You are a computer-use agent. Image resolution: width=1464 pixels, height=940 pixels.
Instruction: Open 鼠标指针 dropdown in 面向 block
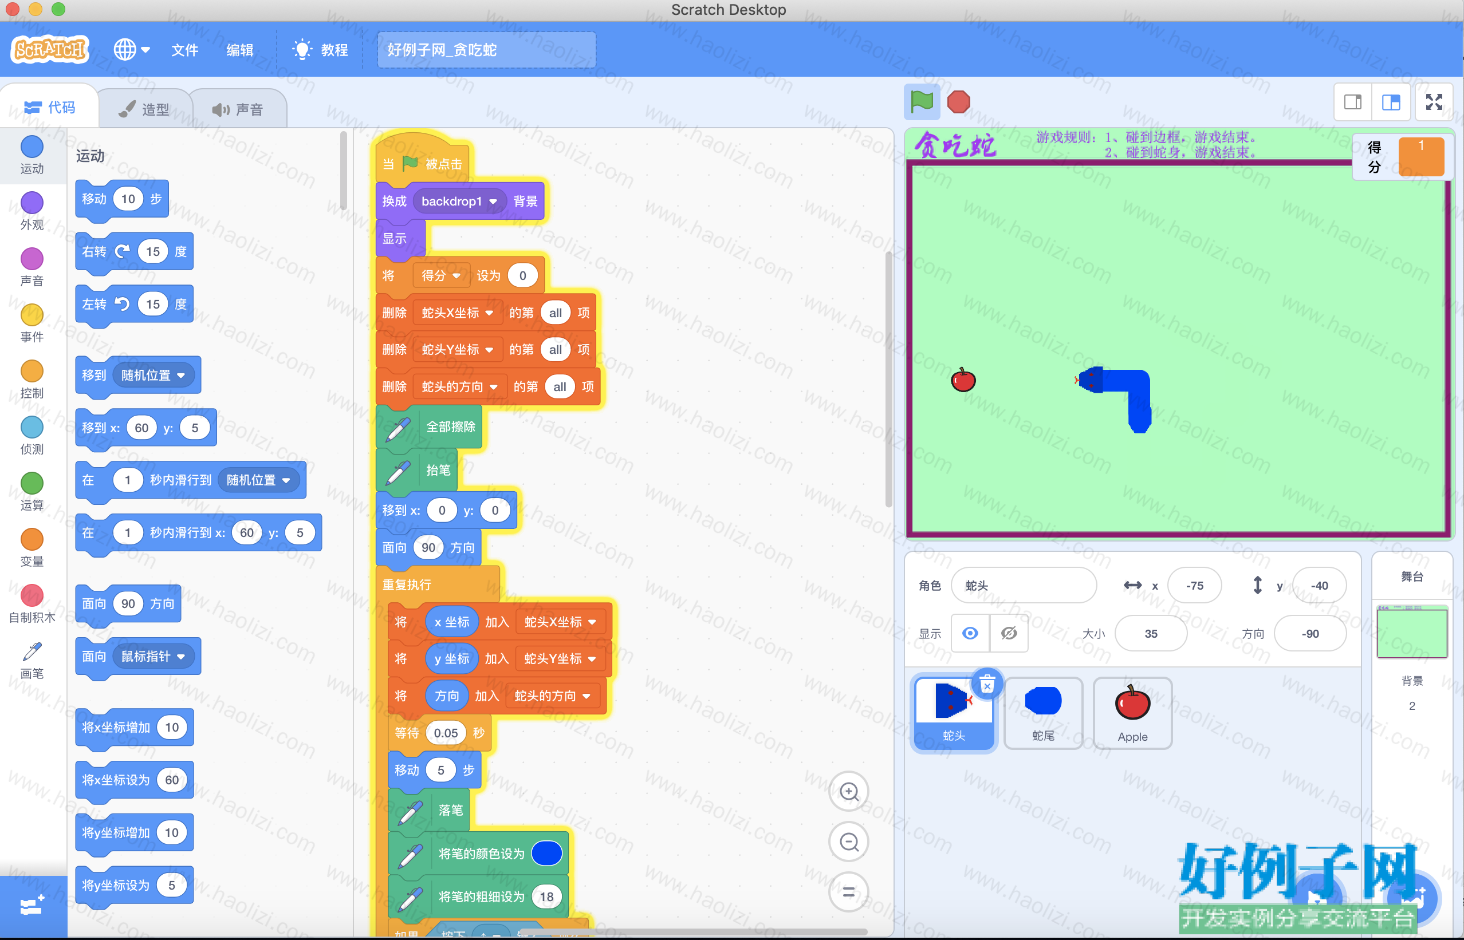[x=154, y=657]
